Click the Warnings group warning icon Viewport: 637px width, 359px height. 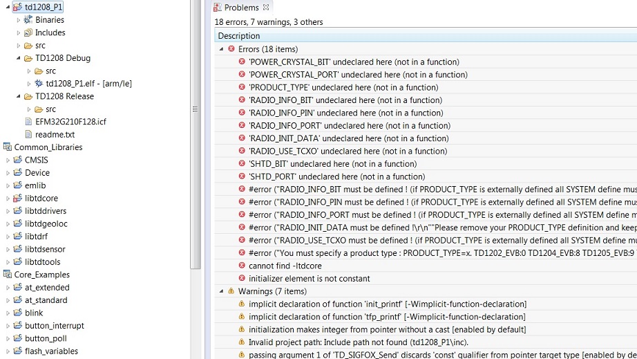231,291
